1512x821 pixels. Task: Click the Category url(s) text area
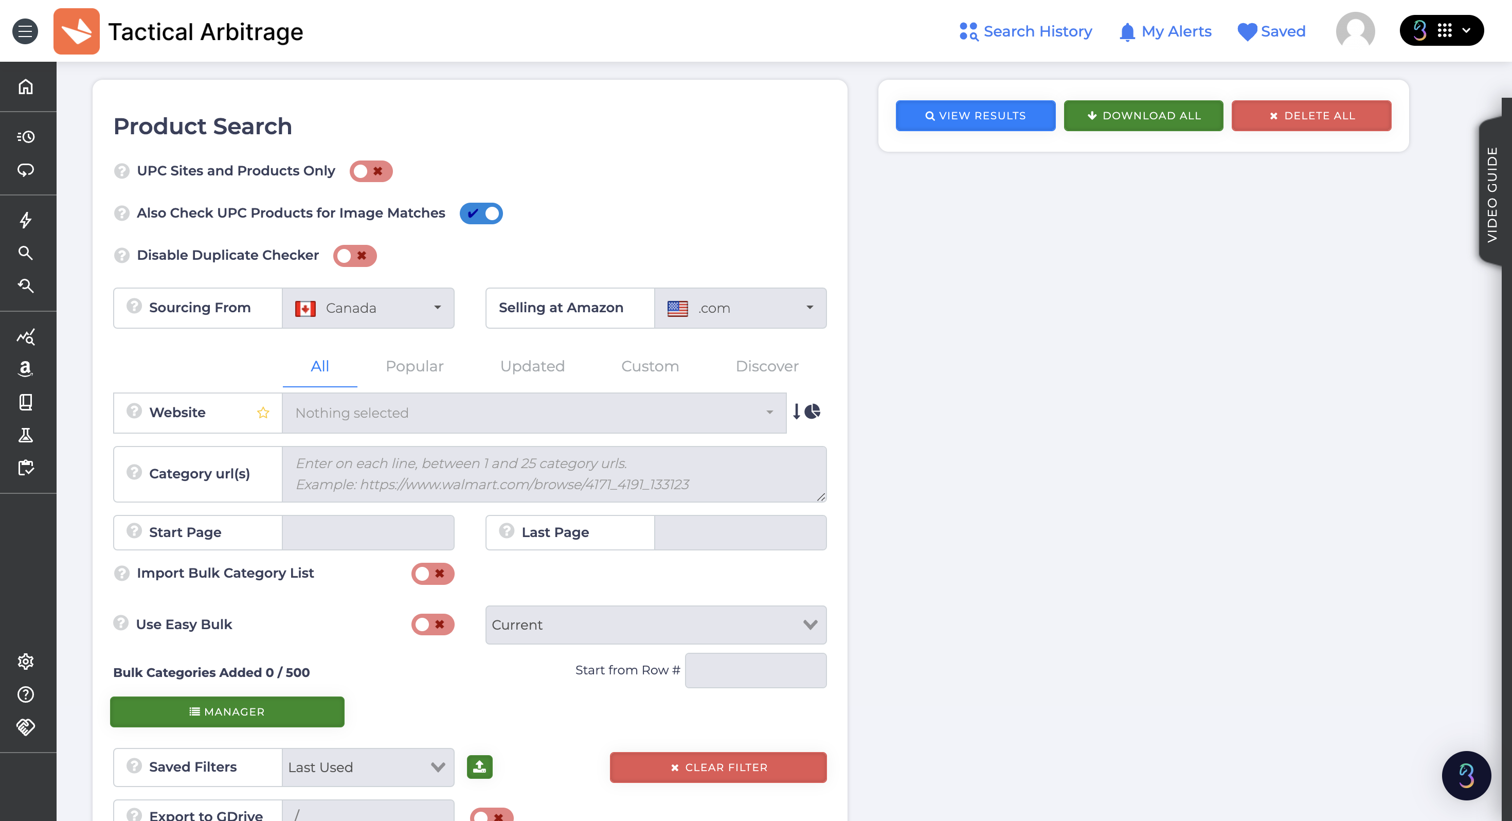[554, 474]
